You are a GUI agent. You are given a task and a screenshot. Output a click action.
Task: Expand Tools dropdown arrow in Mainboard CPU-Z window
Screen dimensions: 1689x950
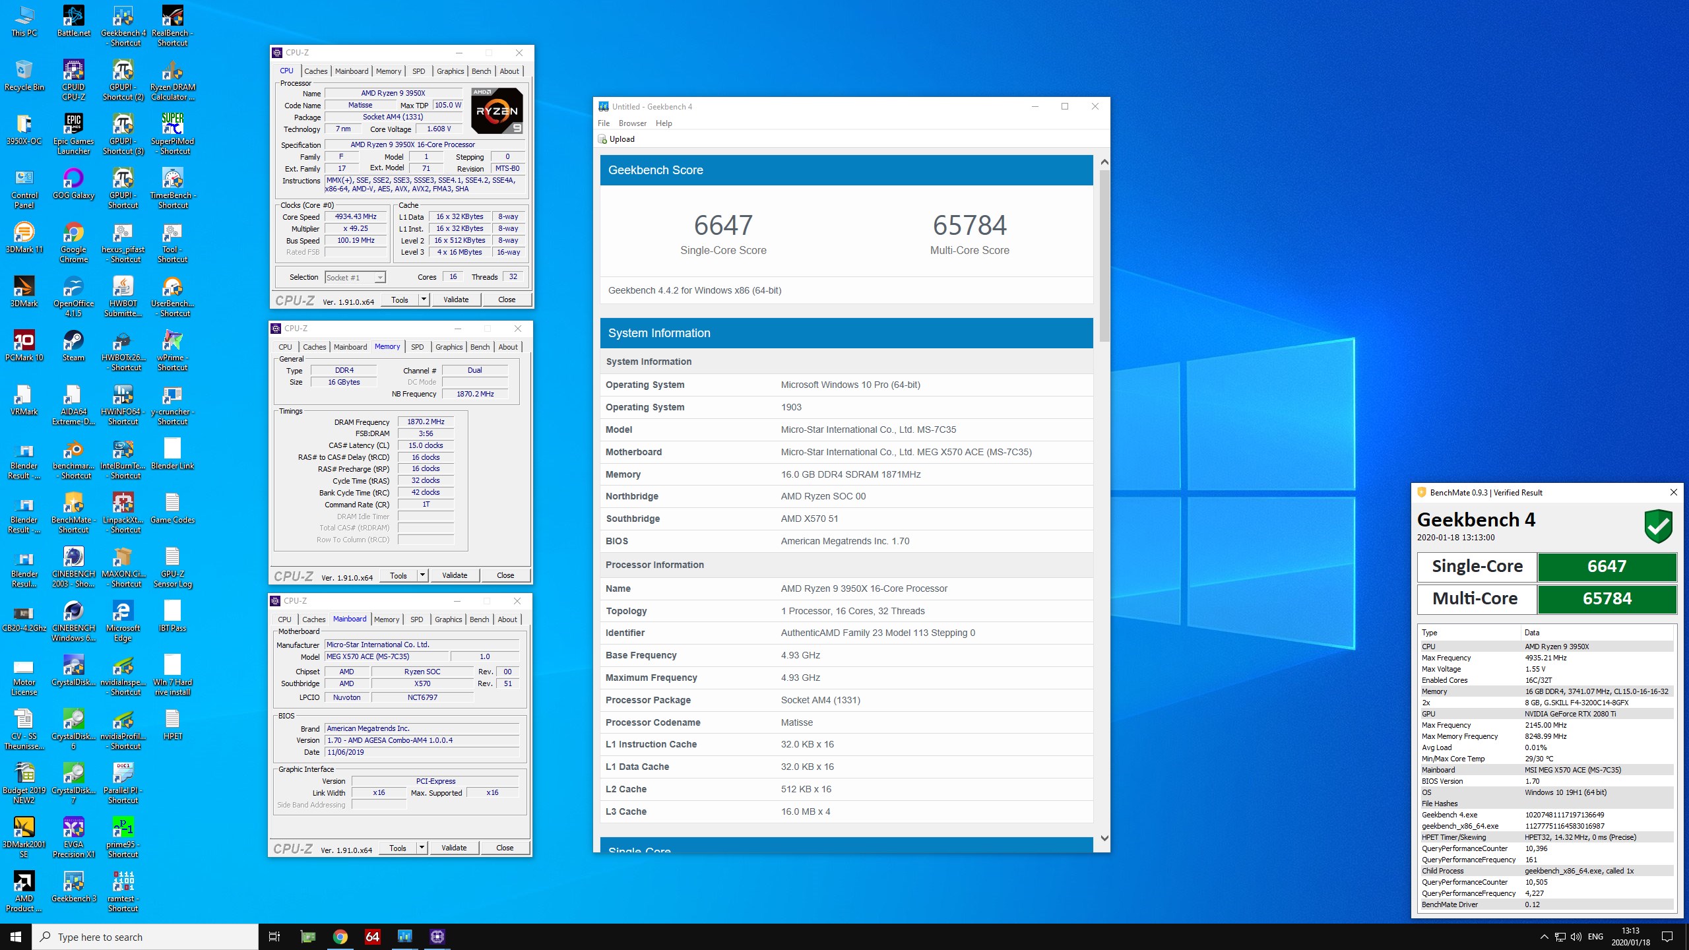coord(422,848)
